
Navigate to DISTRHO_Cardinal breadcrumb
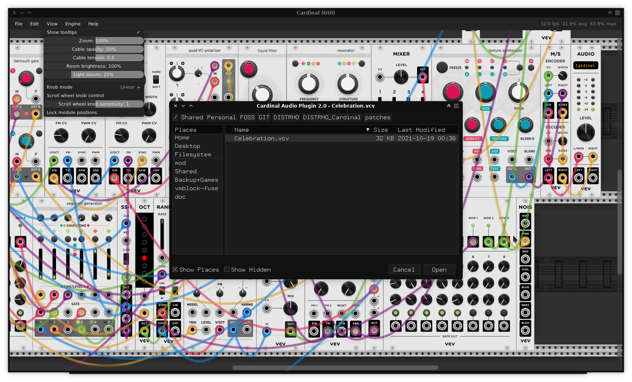point(332,117)
